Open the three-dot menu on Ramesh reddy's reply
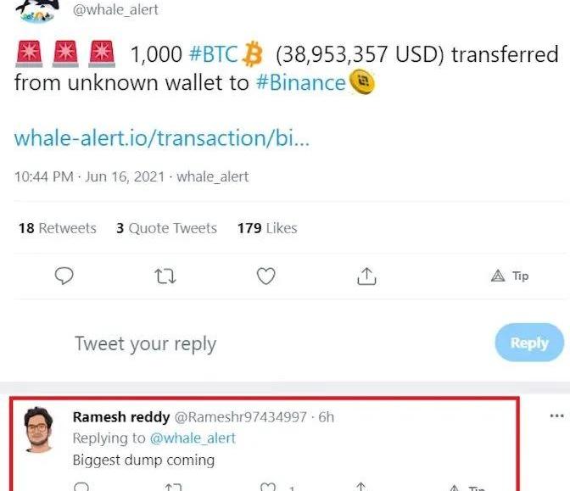This screenshot has height=491, width=570. click(x=557, y=416)
